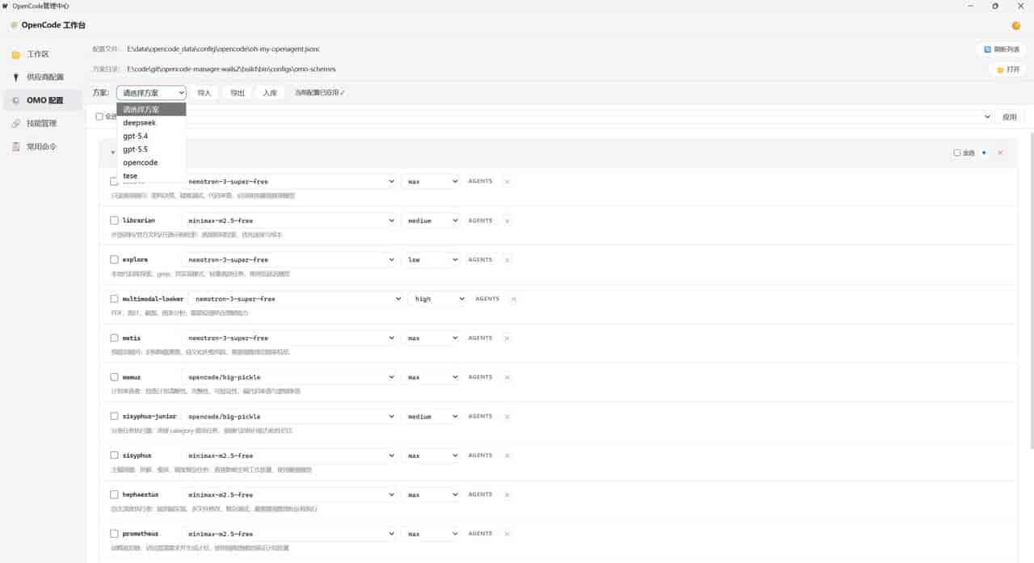Select the 技能管理 link icon
The width and height of the screenshot is (1034, 563).
[16, 124]
